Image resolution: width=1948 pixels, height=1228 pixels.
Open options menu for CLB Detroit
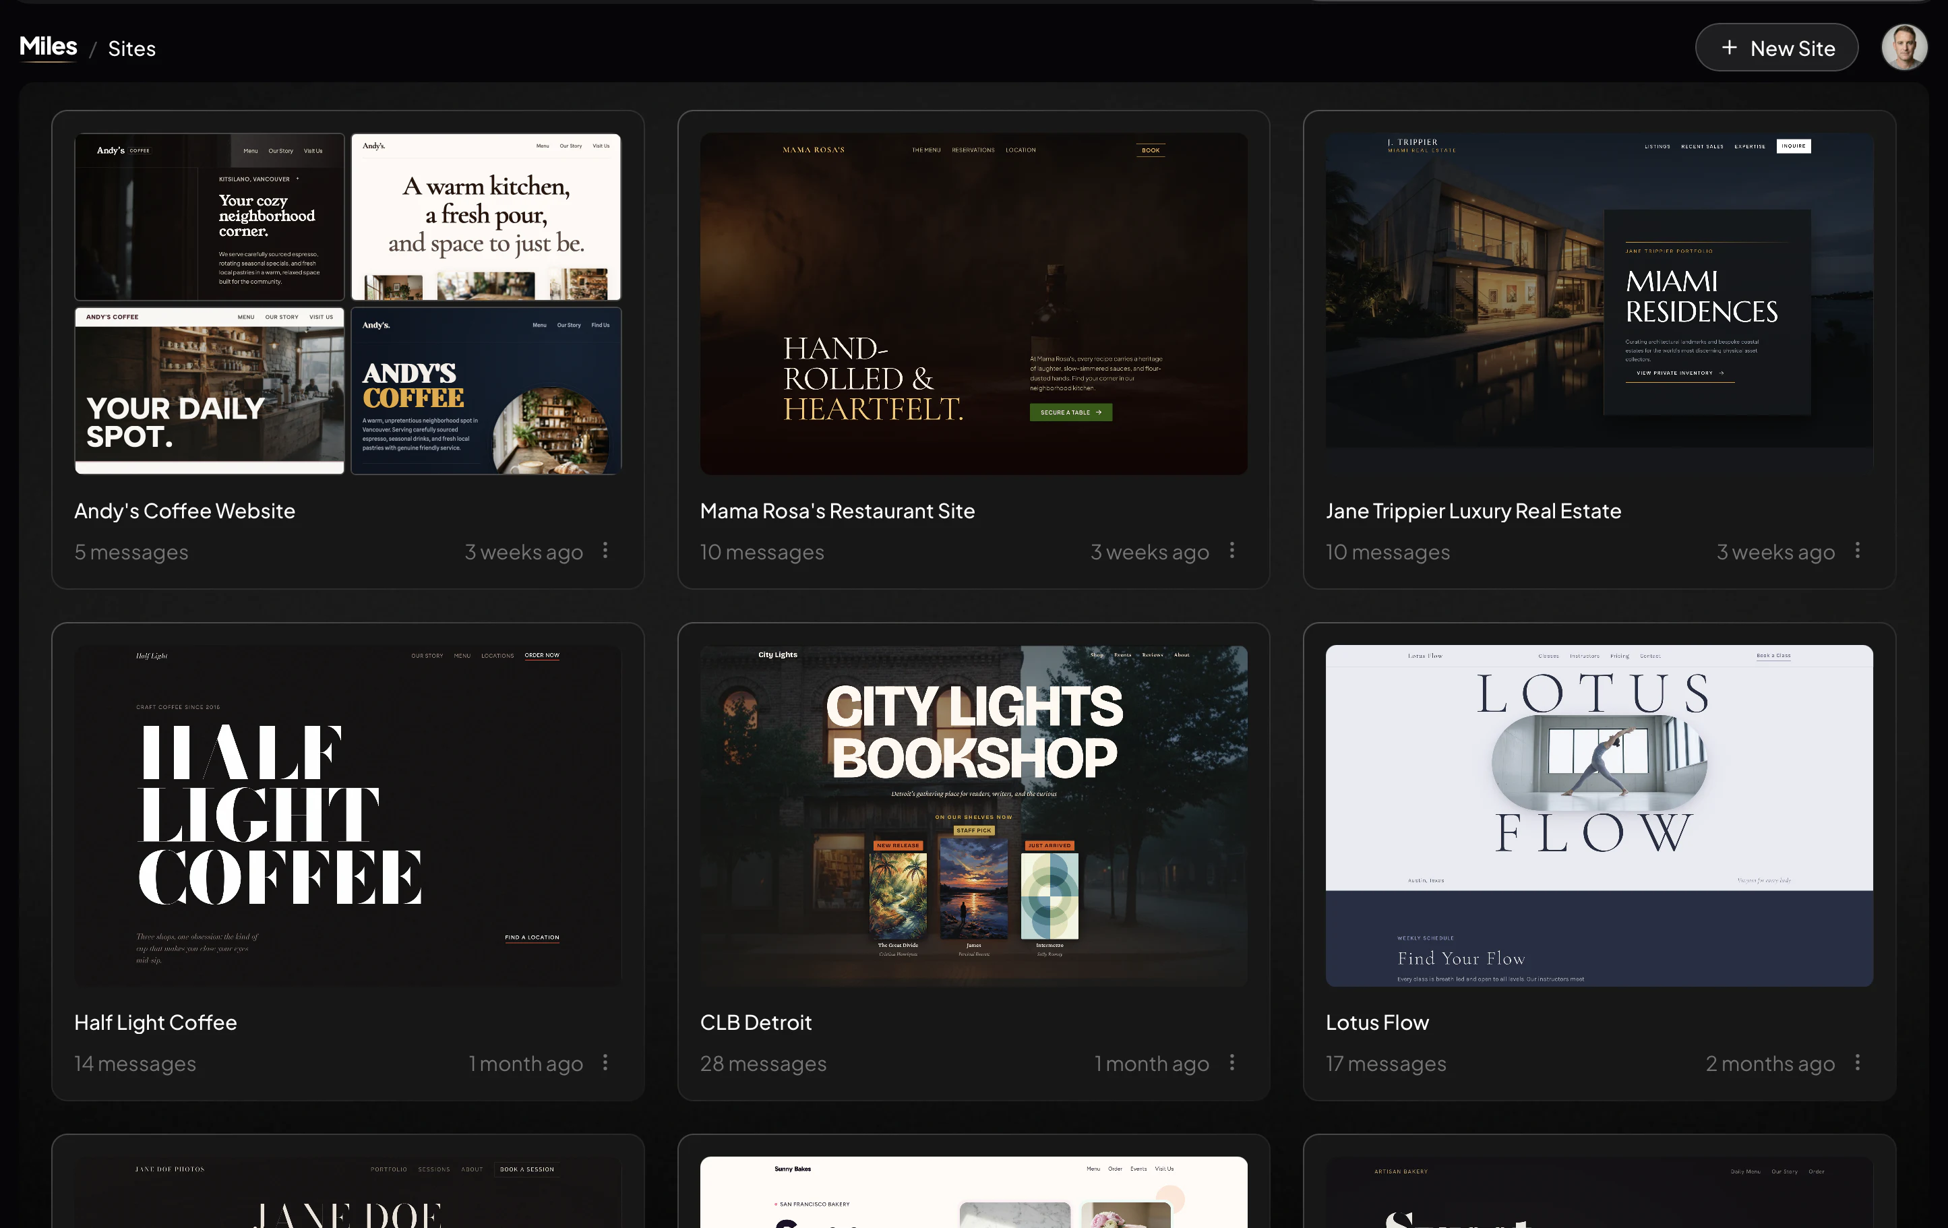tap(1231, 1063)
